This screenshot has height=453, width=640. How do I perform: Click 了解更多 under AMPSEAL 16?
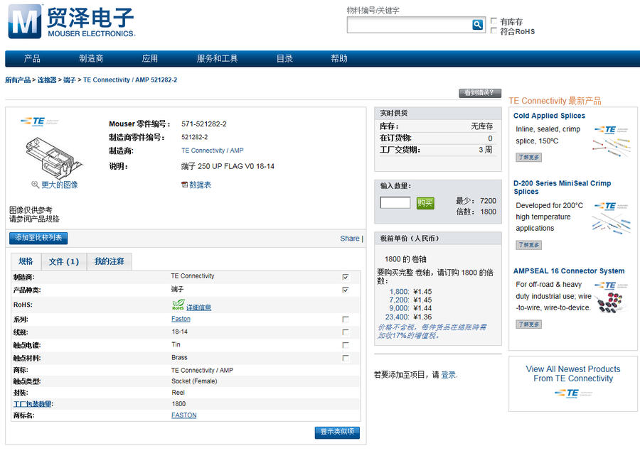528,324
